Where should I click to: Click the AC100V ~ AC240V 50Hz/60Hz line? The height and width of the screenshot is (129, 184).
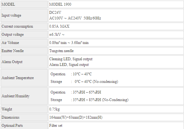coord(75,18)
